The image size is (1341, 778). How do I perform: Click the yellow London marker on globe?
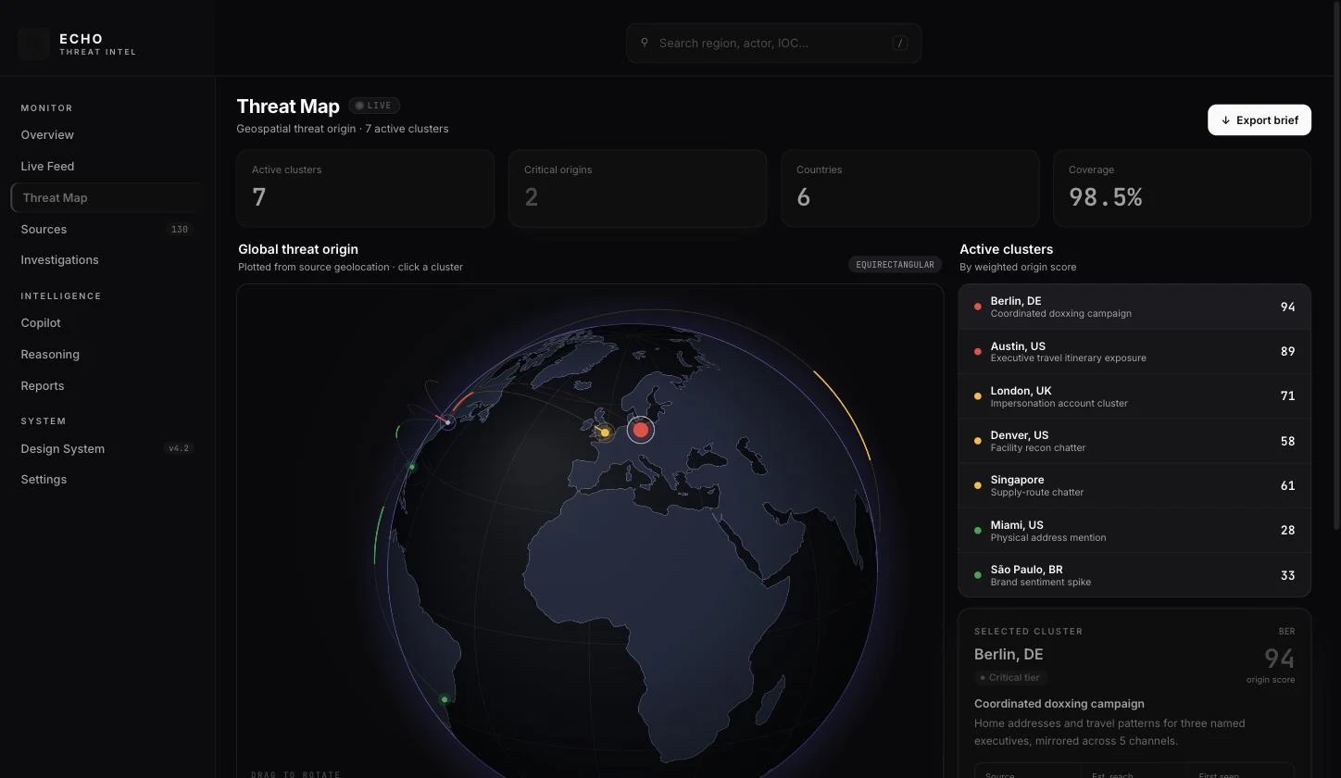(x=605, y=433)
